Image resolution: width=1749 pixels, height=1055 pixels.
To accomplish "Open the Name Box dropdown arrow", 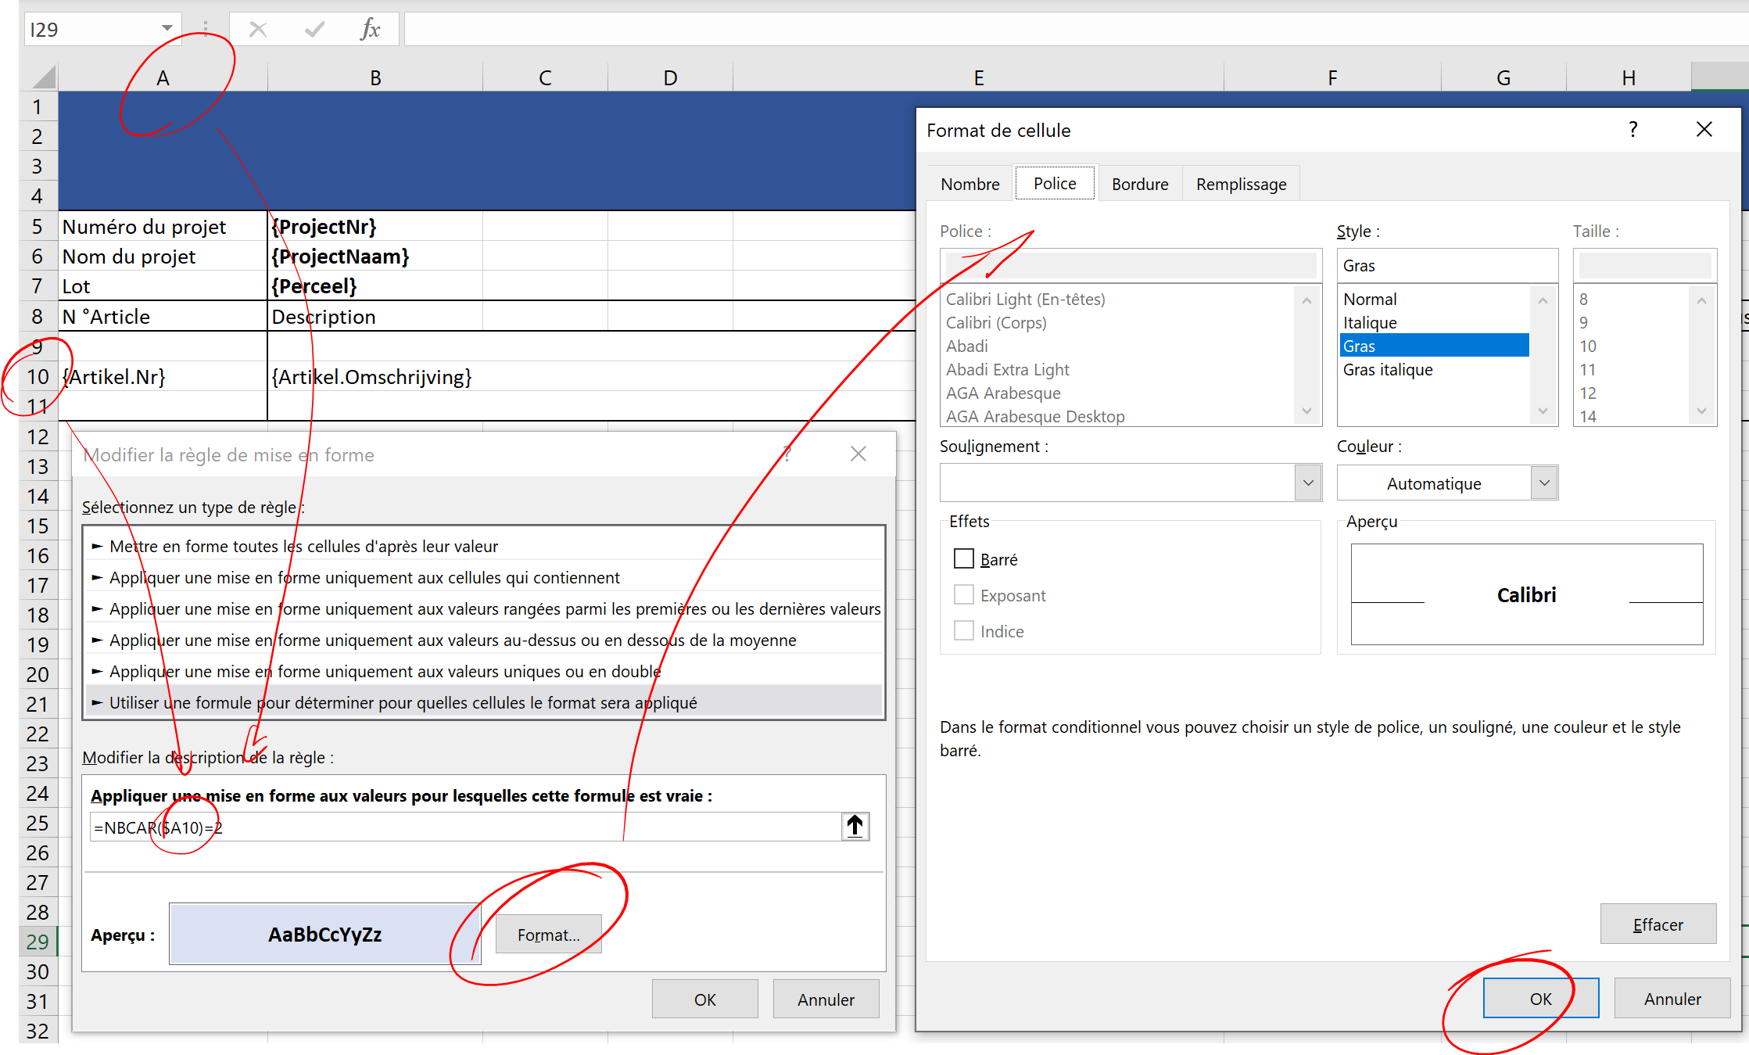I will click(x=167, y=29).
